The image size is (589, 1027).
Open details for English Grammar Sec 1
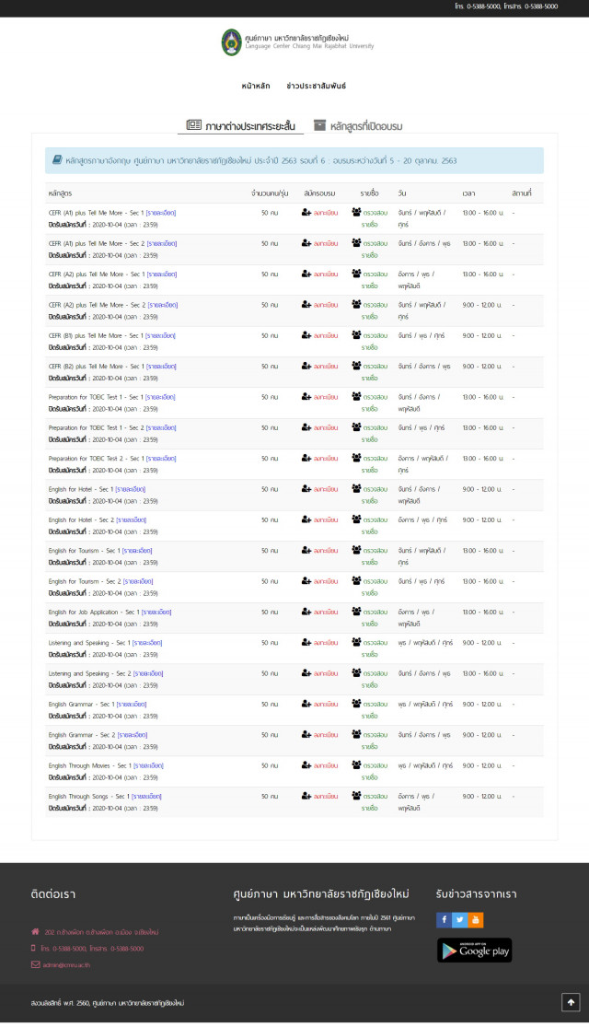(x=132, y=705)
